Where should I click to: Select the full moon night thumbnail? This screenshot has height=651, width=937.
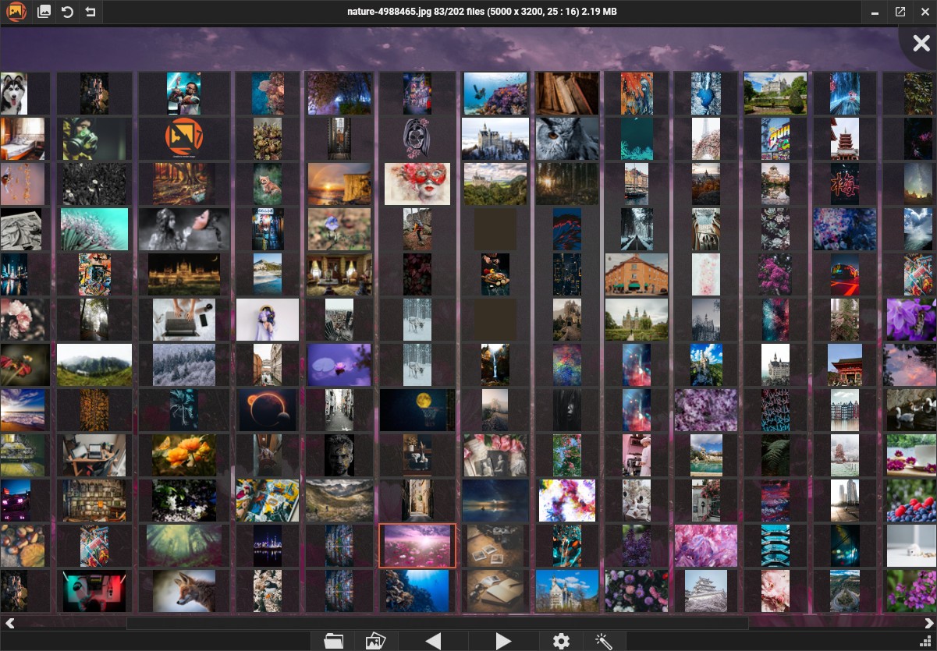[417, 410]
